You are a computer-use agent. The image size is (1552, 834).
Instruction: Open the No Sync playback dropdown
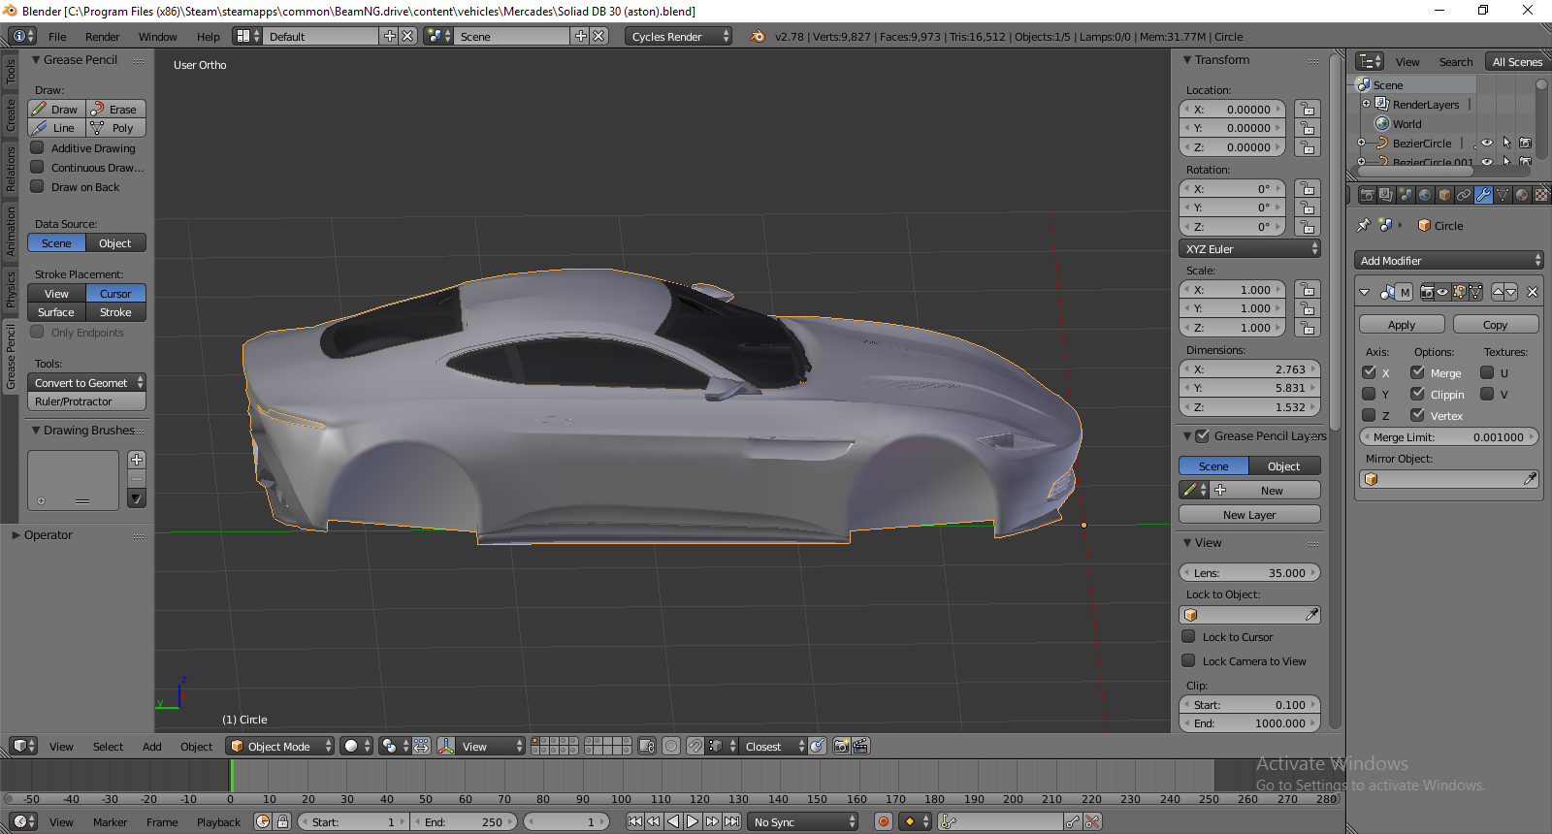pyautogui.click(x=804, y=821)
